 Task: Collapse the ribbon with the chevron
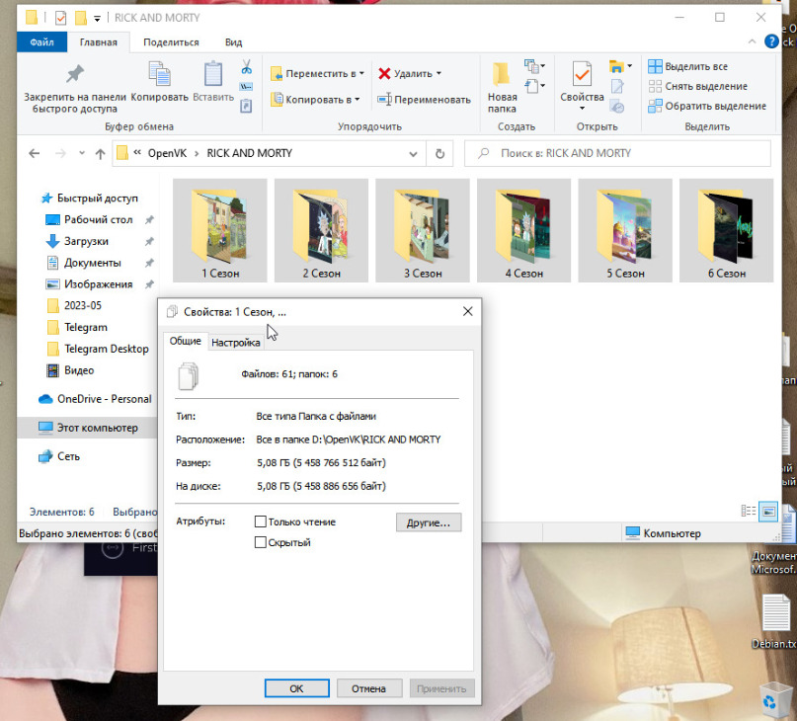pyautogui.click(x=753, y=41)
